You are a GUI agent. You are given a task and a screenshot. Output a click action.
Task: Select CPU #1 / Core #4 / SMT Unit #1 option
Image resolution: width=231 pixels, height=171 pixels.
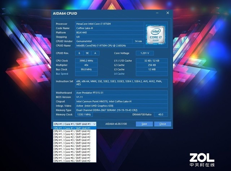75,146
